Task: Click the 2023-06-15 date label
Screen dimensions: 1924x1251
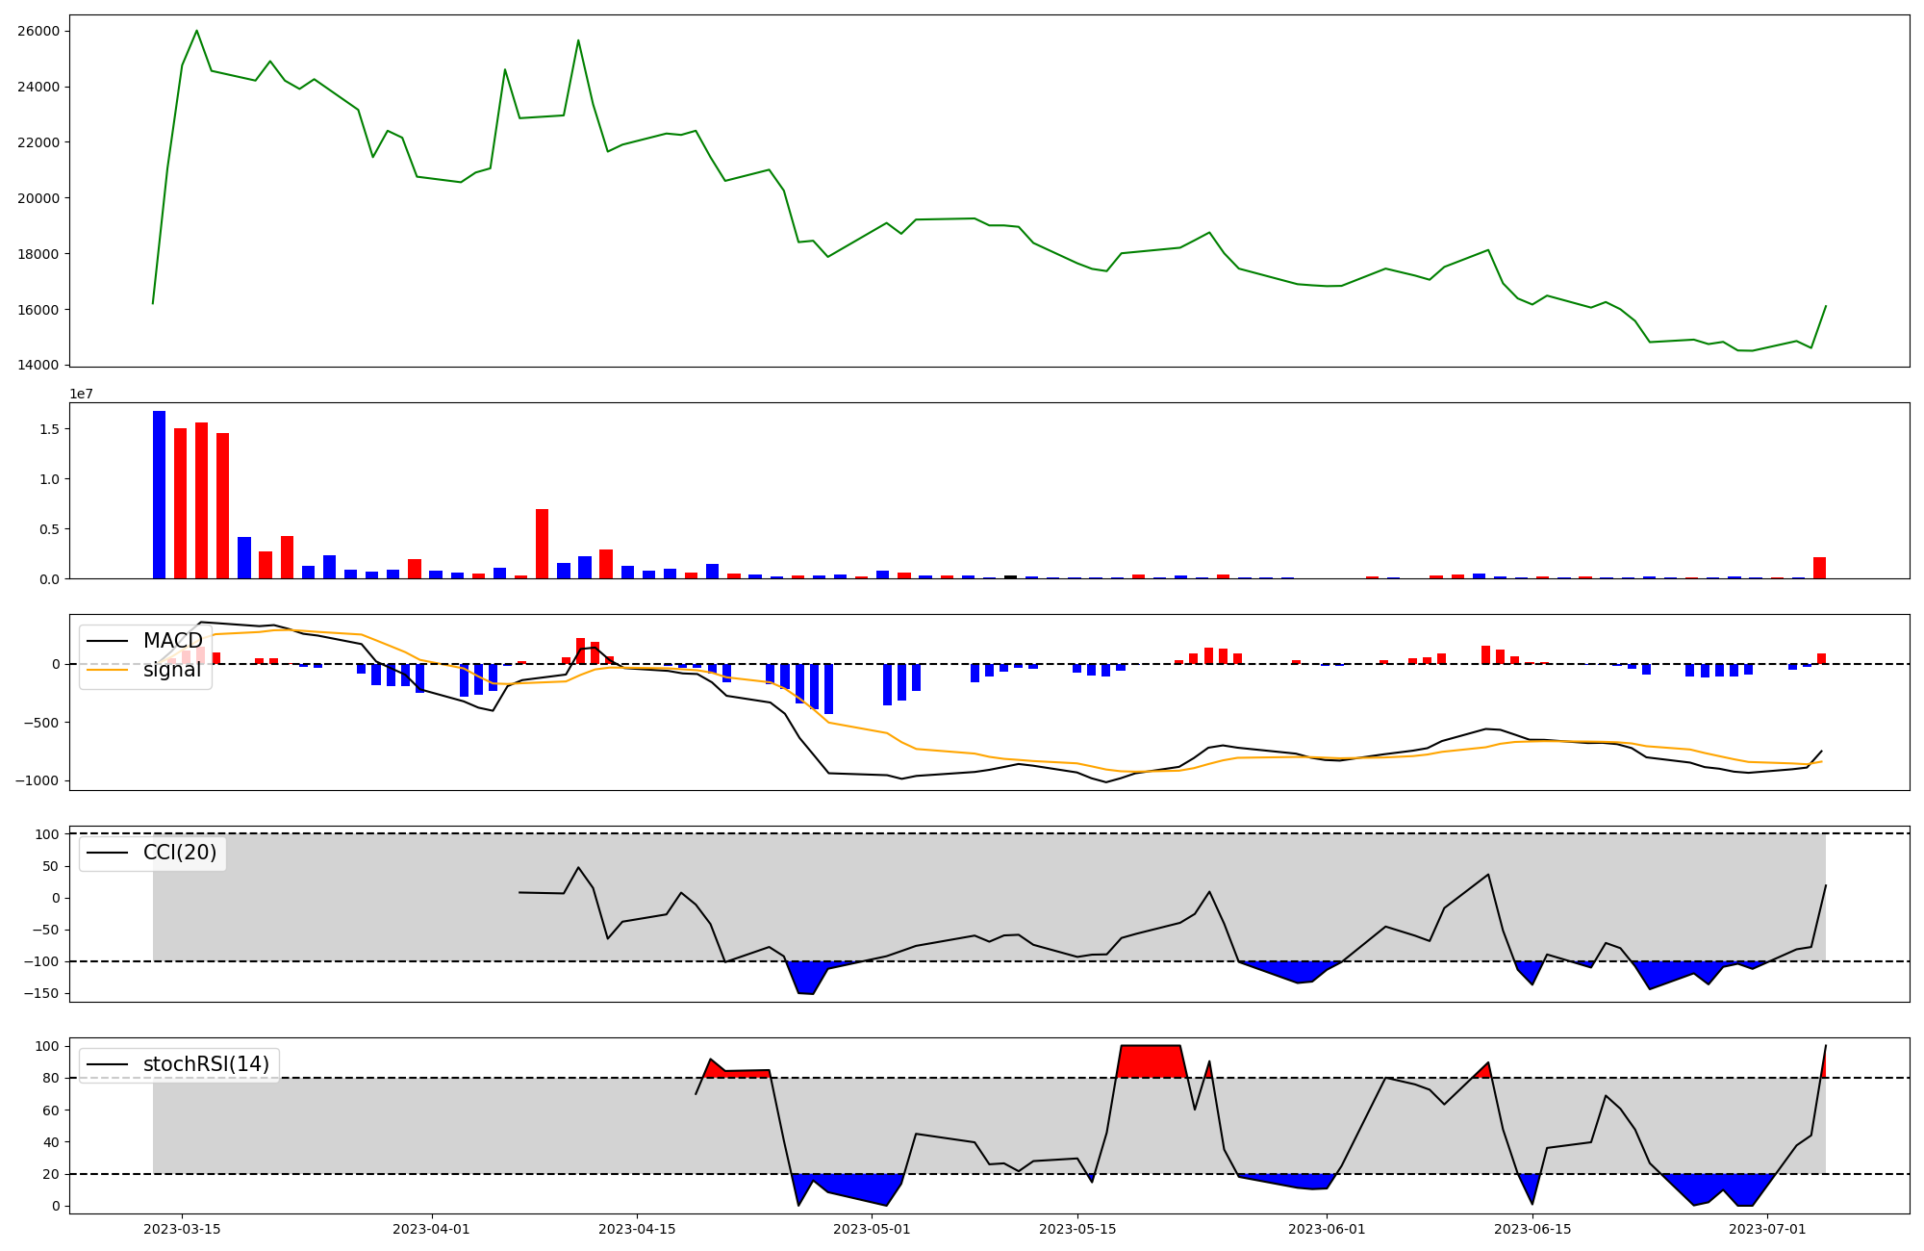Action: coord(1532,1229)
